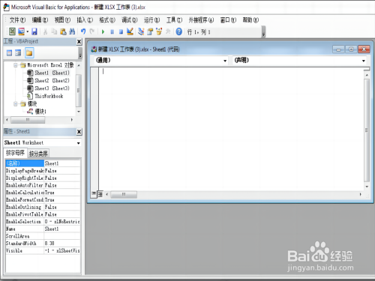Click the Break pause icon

click(x=112, y=31)
